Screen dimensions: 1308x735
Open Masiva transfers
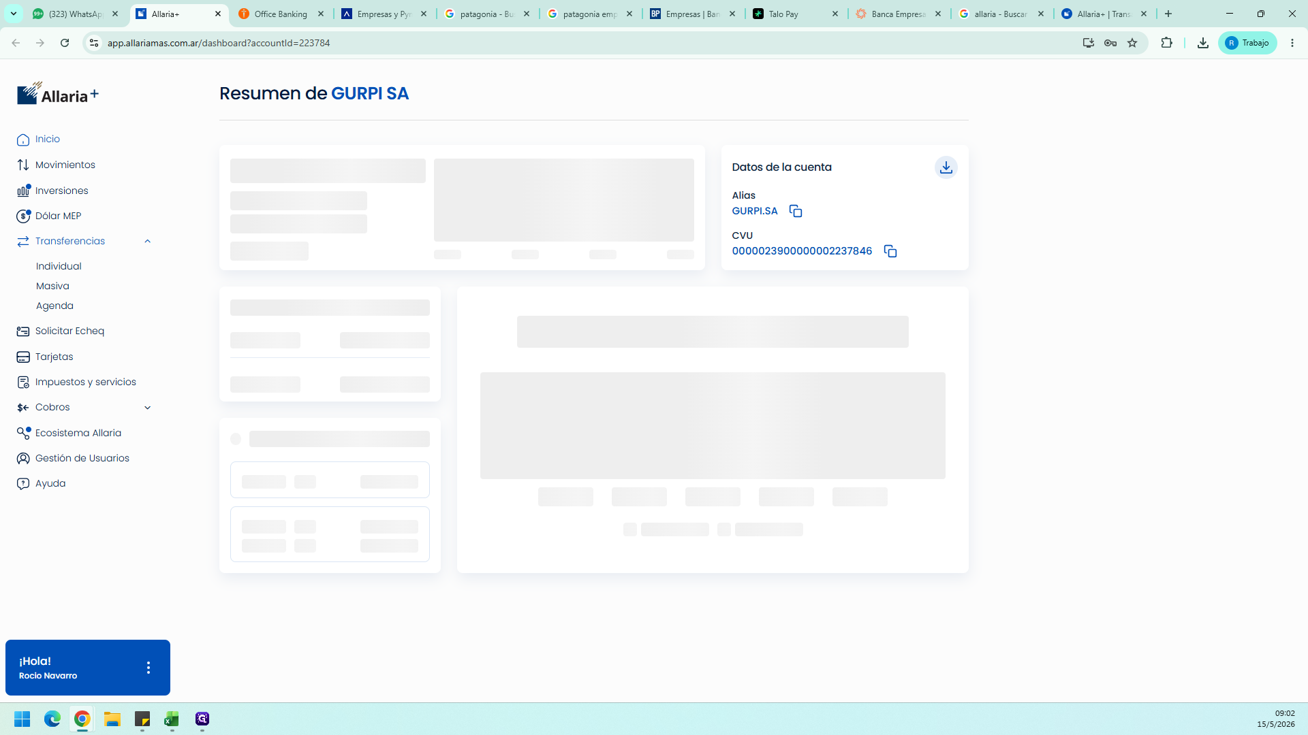[x=52, y=286]
